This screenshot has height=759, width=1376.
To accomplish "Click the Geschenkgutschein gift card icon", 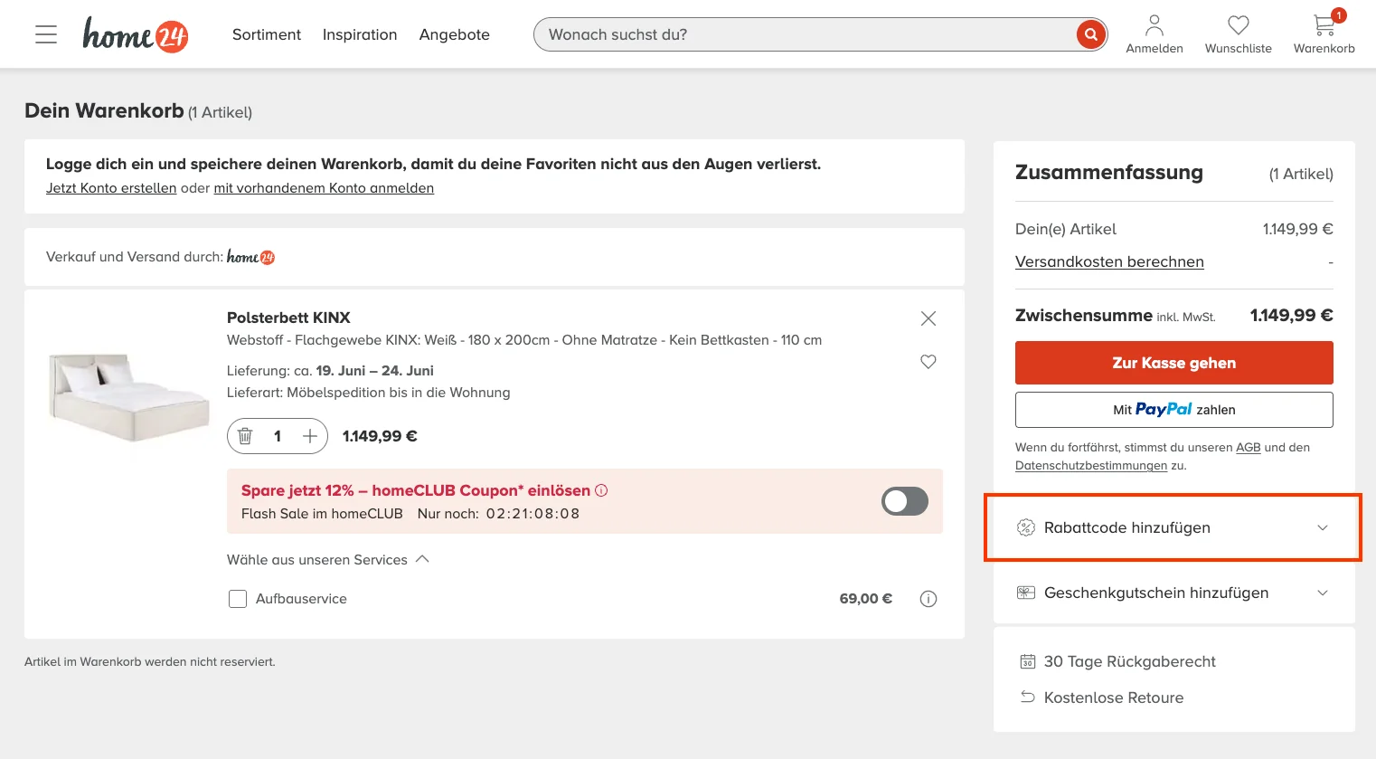I will click(1026, 593).
